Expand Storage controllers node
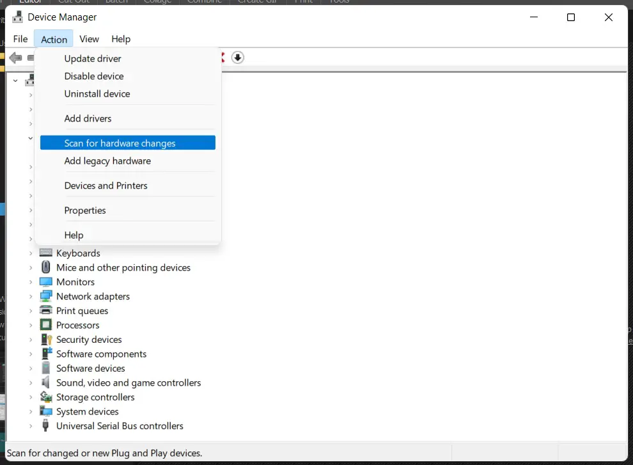Screen dimensions: 633x465 (x=31, y=397)
